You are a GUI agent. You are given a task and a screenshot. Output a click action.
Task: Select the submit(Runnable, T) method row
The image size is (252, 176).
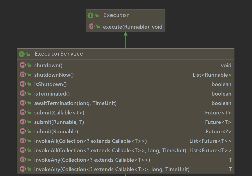click(59, 122)
